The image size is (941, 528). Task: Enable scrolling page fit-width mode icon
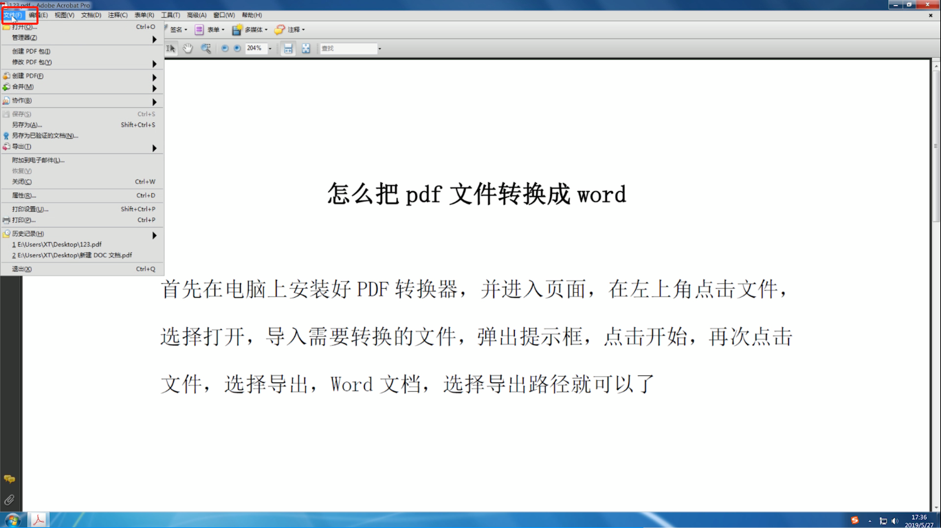coord(288,49)
